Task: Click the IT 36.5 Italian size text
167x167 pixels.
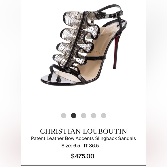Action: coord(91,146)
